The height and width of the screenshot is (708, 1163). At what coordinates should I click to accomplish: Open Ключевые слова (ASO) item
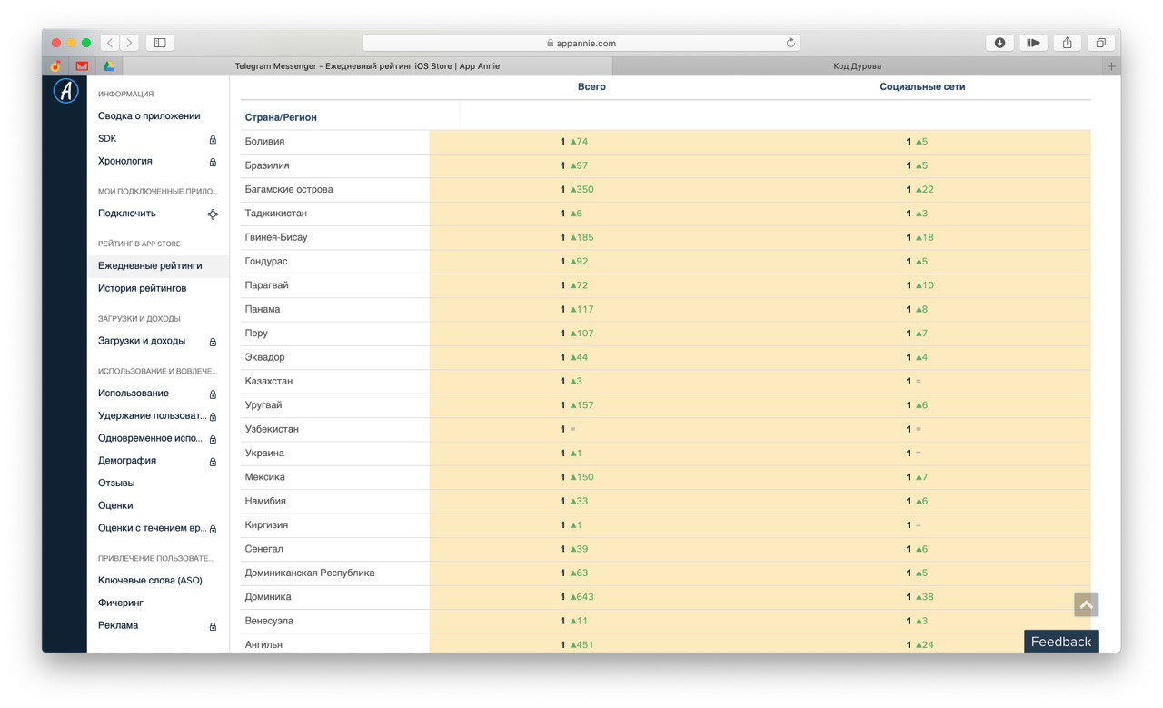tap(150, 581)
